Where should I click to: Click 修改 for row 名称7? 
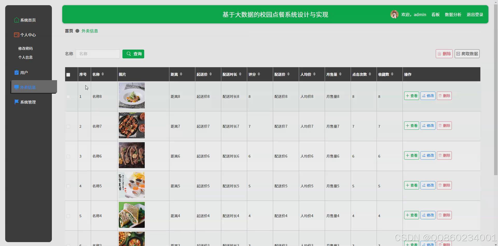click(x=428, y=126)
